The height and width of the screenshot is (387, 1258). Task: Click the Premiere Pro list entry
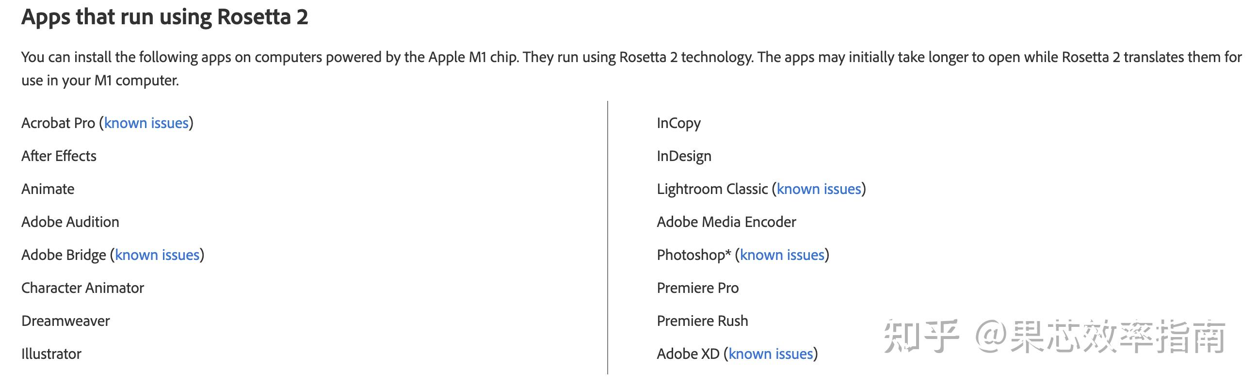coord(697,288)
